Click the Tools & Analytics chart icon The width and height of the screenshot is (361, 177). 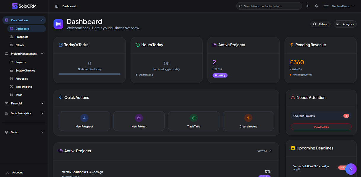pos(7,113)
